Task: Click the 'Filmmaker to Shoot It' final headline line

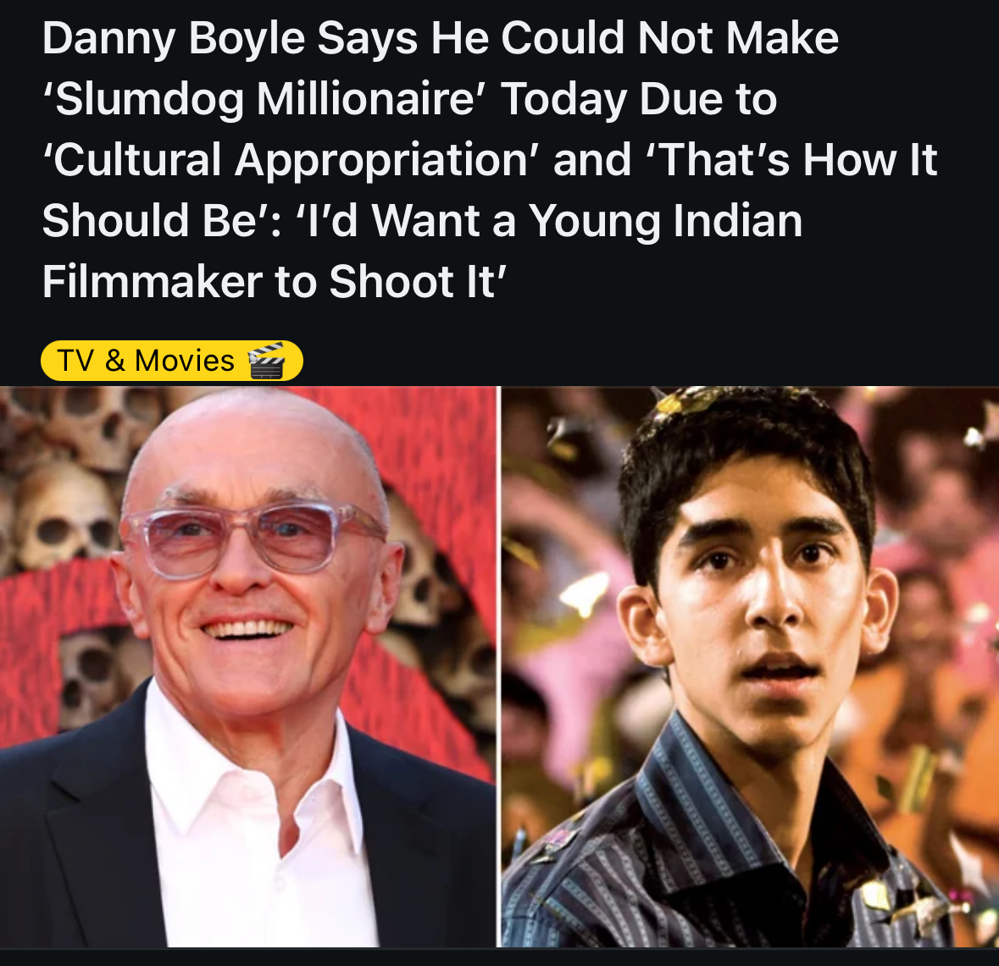Action: coord(275,281)
